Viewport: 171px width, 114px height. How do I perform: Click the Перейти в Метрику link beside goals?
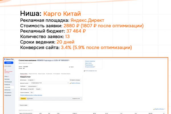pyautogui.click(x=75, y=83)
